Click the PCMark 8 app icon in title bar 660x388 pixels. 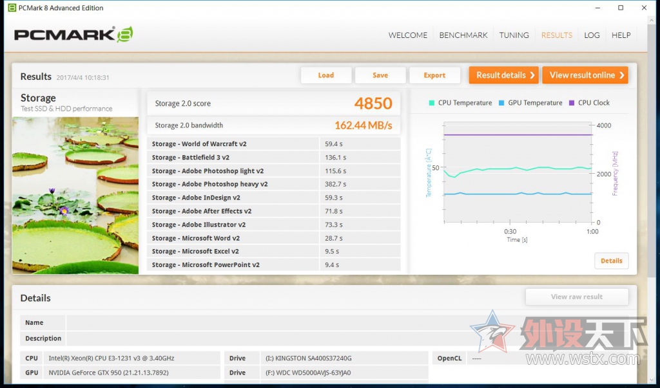coord(12,8)
